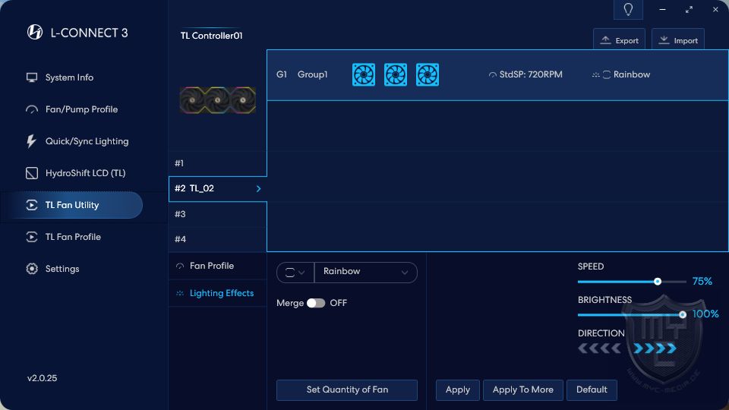Open the Rainbow lighting effect dropdown

366,272
